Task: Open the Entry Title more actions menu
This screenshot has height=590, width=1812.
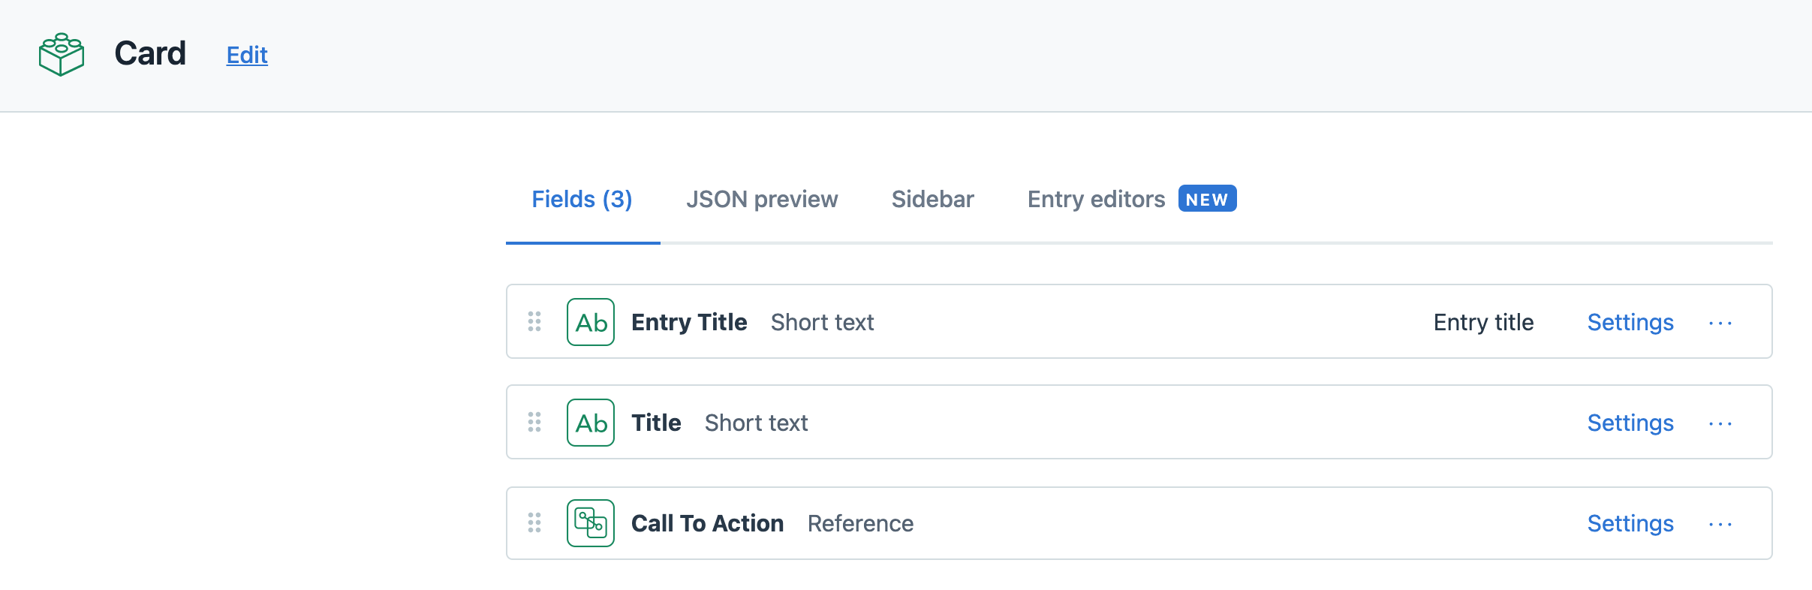Action: (1720, 324)
